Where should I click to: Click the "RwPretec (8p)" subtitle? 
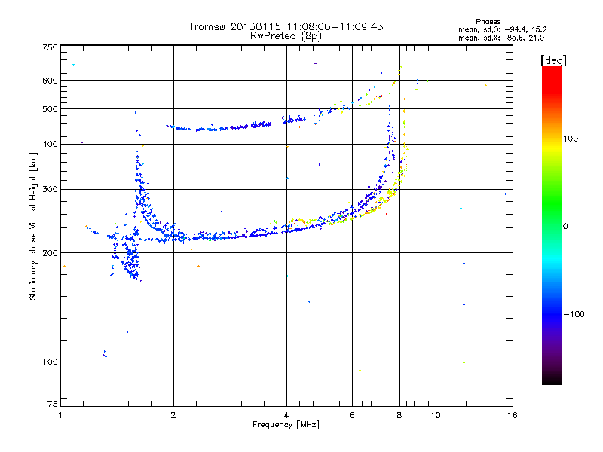pyautogui.click(x=286, y=36)
